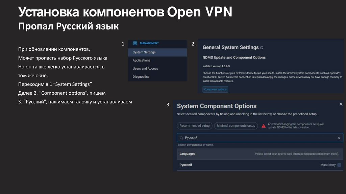Click Installed version 4.3.6.3 text
346x194 pixels.
(x=216, y=66)
